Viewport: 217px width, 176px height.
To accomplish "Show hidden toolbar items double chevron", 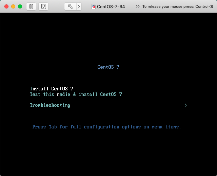I will click(138, 6).
